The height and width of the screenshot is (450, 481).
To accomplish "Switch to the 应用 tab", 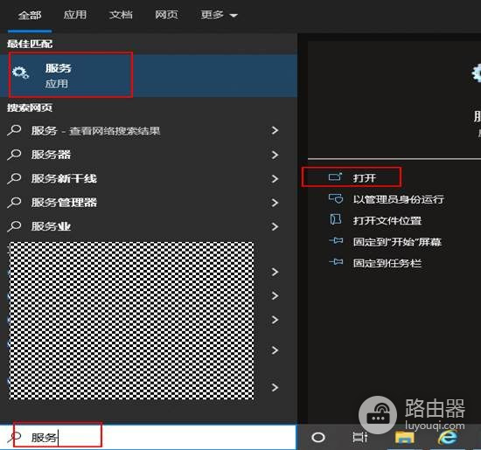I will click(x=75, y=15).
